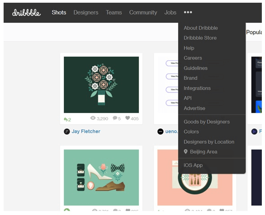Open the Popular sort dropdown
Viewport: 265px width, 215px height.
click(254, 32)
